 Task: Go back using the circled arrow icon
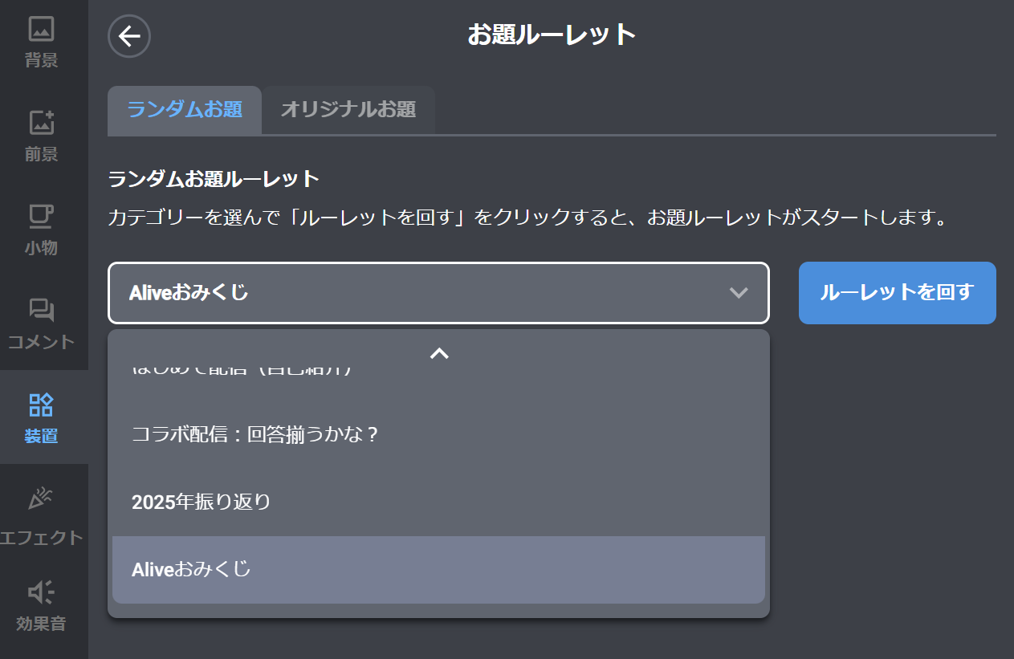(129, 36)
